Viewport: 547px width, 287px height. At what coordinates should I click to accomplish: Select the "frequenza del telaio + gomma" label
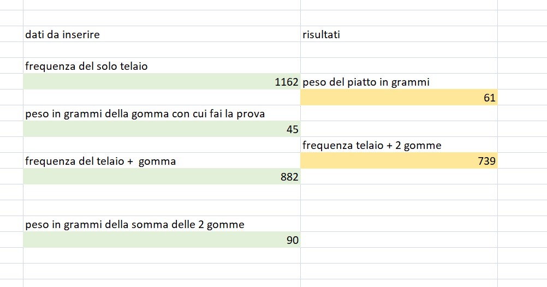(x=100, y=161)
